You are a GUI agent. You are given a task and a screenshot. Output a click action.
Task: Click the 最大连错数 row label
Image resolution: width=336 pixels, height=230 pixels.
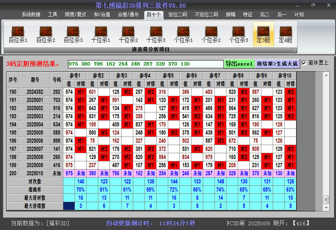tap(35, 206)
